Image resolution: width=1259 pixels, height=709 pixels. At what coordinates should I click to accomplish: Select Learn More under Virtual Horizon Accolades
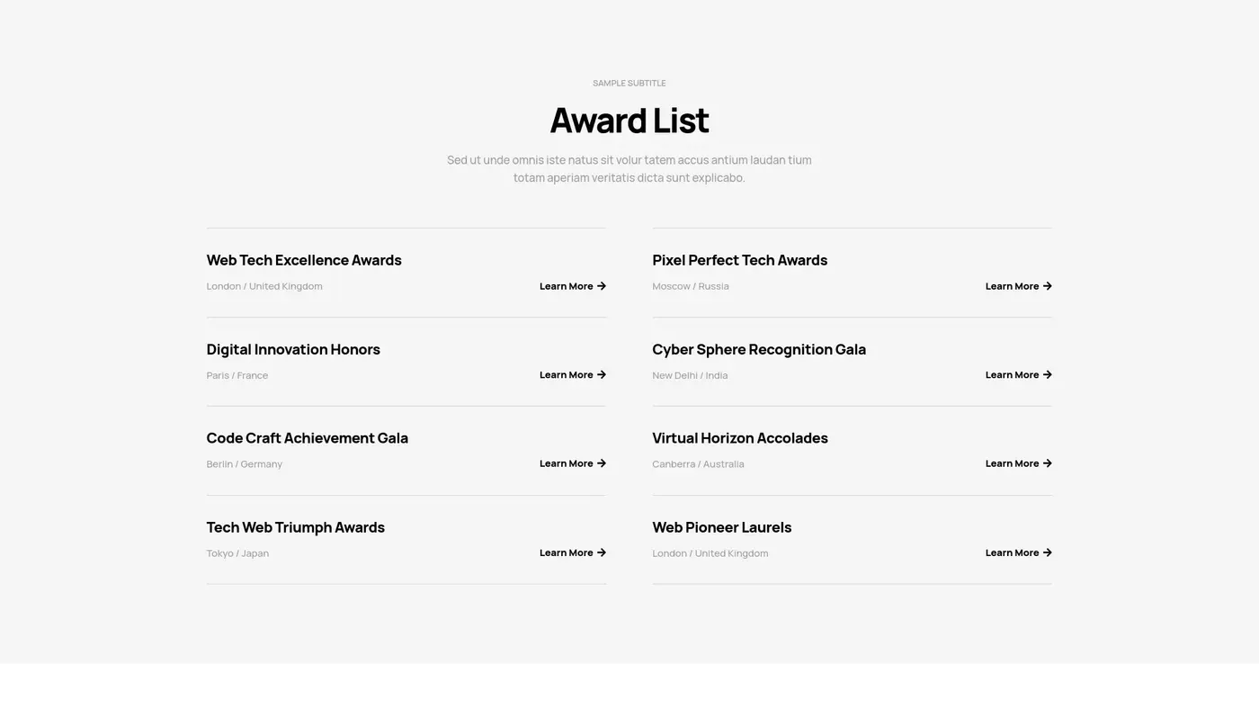tap(1013, 463)
